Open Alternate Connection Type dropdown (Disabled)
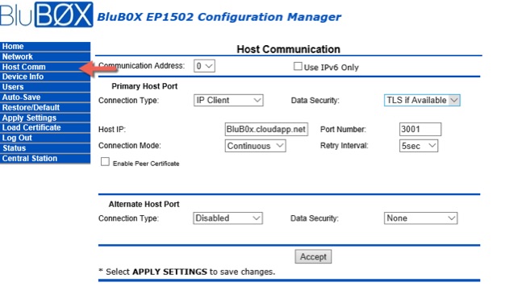This screenshot has width=505, height=299. [228, 218]
